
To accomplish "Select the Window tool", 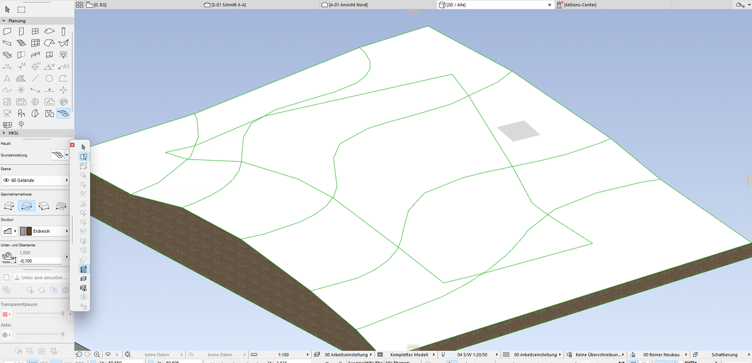I will [x=35, y=32].
